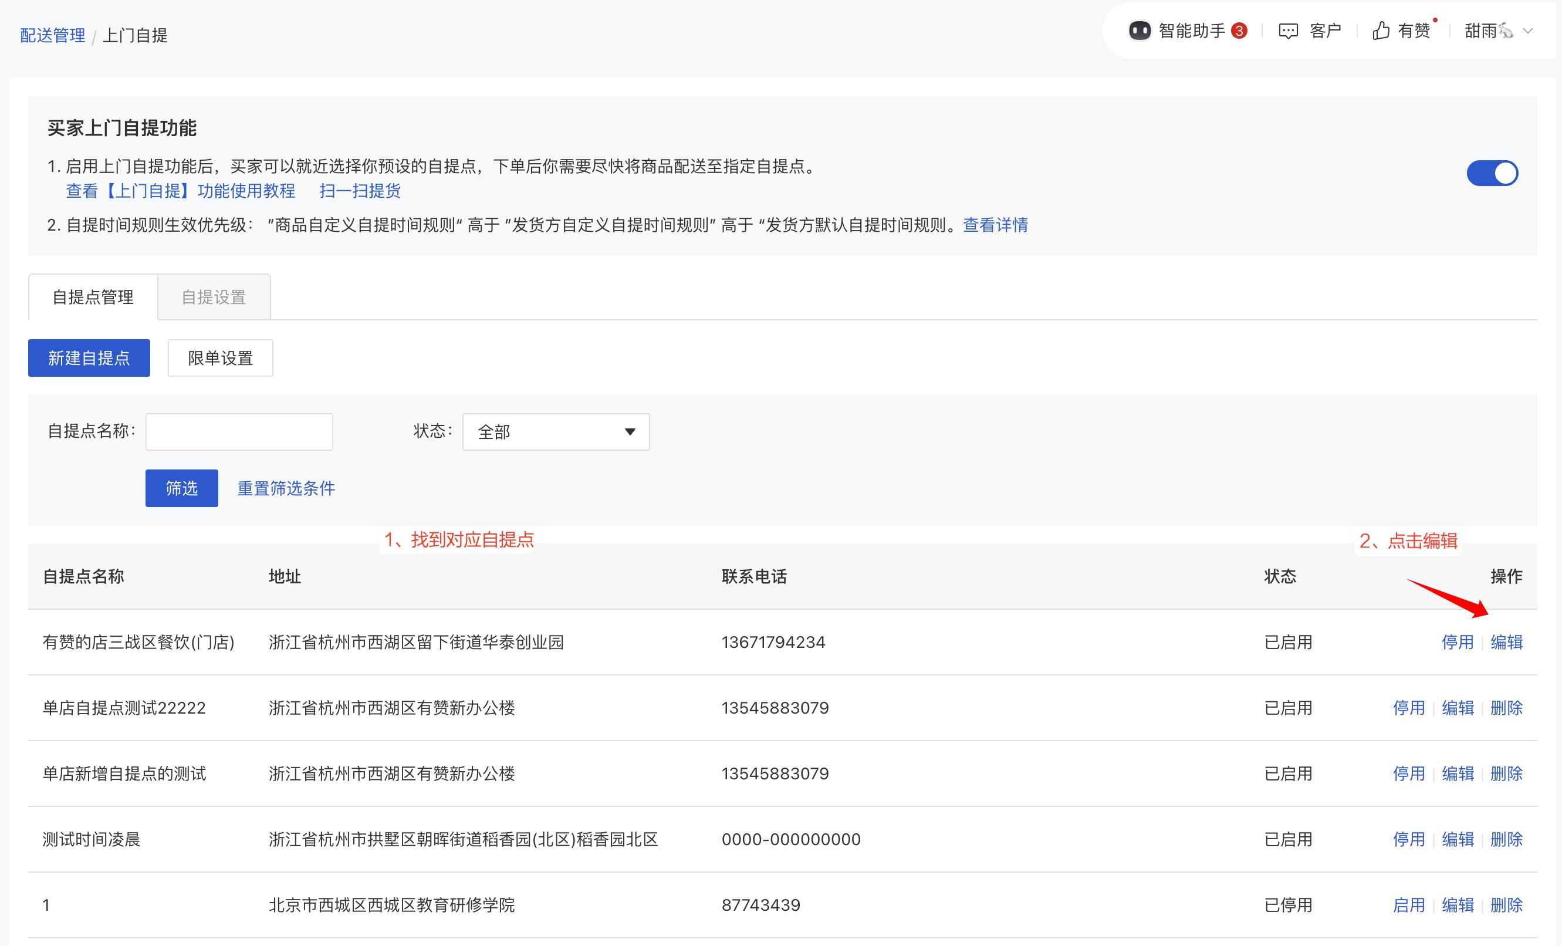The width and height of the screenshot is (1562, 946).
Task: Click the status dropdown arrow triangle
Action: tap(630, 432)
